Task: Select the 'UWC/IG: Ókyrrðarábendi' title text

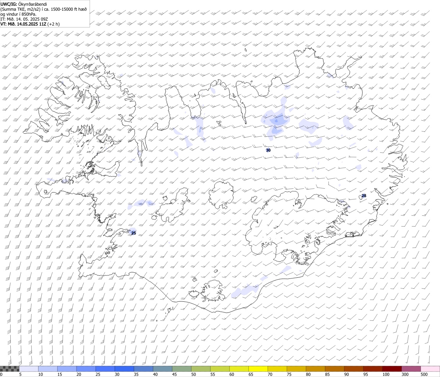Action: point(24,4)
